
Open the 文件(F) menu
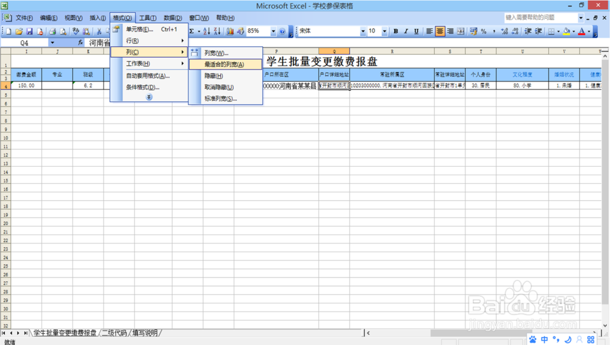[x=24, y=18]
